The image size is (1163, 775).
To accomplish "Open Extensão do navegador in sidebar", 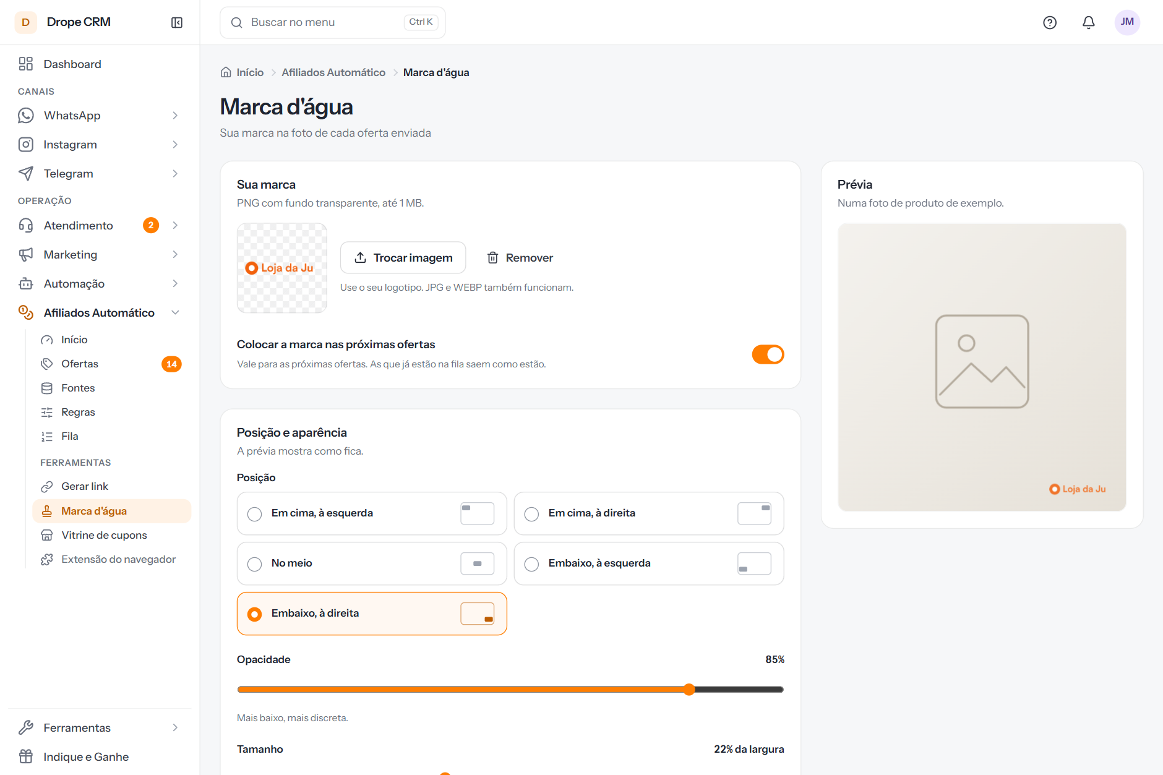I will pos(111,559).
